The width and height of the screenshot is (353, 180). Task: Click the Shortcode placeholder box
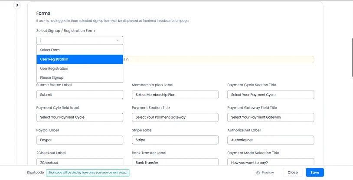(88, 173)
